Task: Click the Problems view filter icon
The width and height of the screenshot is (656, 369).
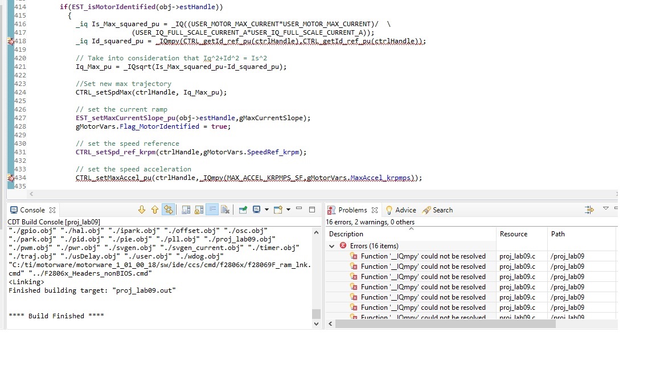Action: (589, 210)
